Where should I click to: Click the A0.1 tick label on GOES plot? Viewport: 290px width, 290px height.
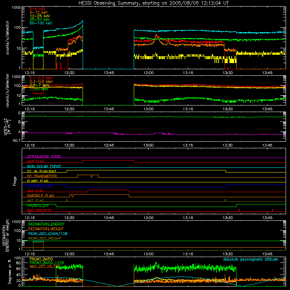click(x=17, y=141)
